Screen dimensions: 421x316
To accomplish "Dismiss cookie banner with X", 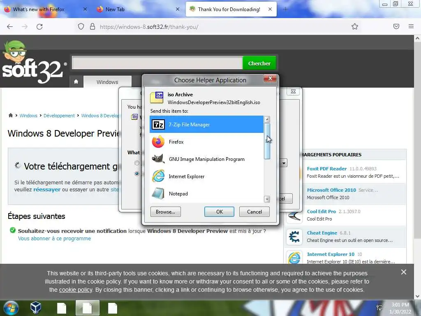I will (x=404, y=272).
